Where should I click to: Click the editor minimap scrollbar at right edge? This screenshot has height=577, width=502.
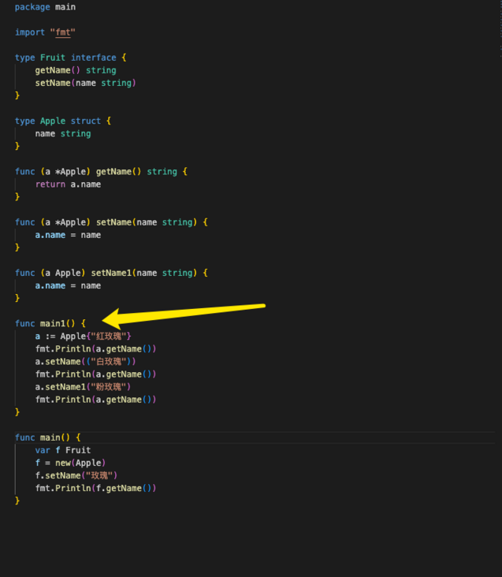tap(500, 29)
